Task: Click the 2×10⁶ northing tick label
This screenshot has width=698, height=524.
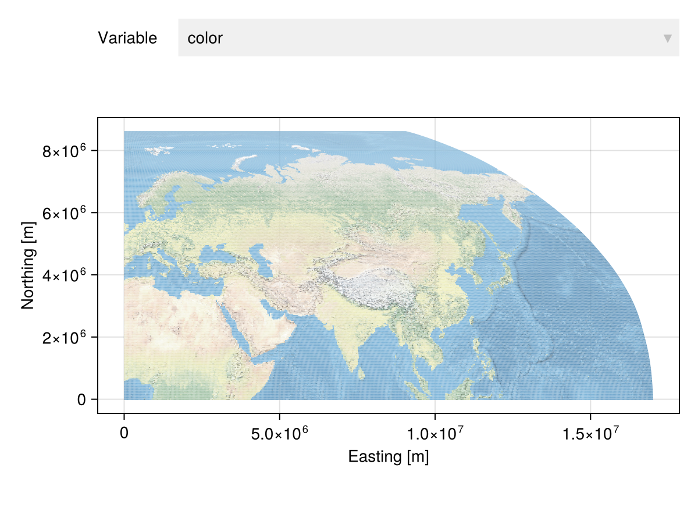Action: [64, 337]
